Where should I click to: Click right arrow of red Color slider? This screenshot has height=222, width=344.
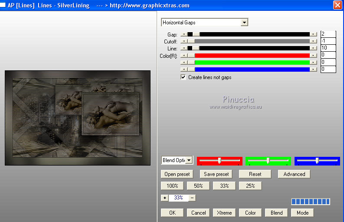pos(313,56)
